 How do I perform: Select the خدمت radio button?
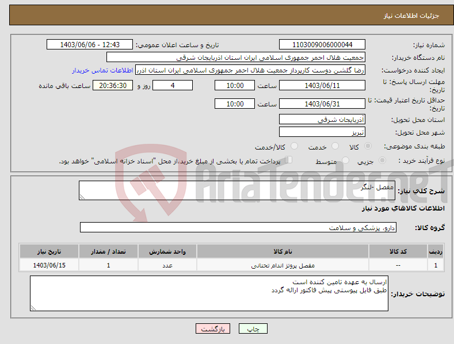point(335,146)
